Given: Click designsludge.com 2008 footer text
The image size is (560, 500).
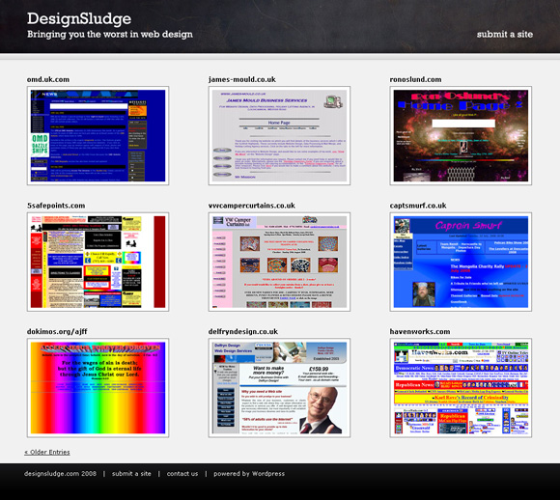Looking at the screenshot, I should pos(60,474).
